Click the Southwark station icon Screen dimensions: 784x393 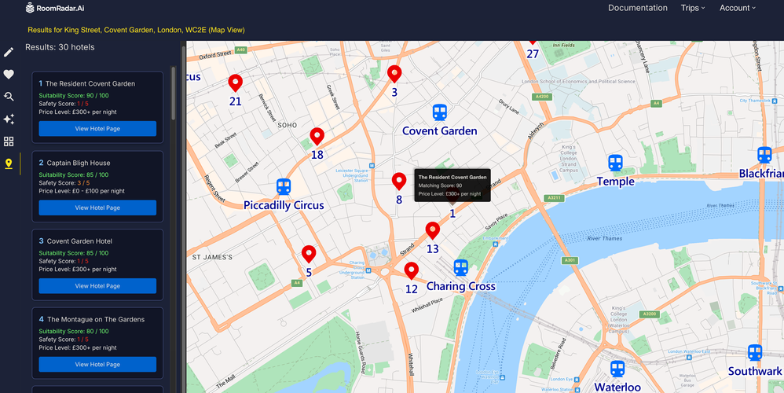pyautogui.click(x=755, y=352)
